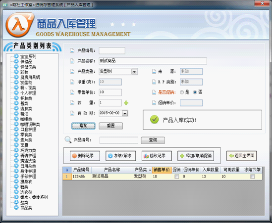Click the 产品名称 text input field
This screenshot has height=223, width=272.
click(153, 61)
